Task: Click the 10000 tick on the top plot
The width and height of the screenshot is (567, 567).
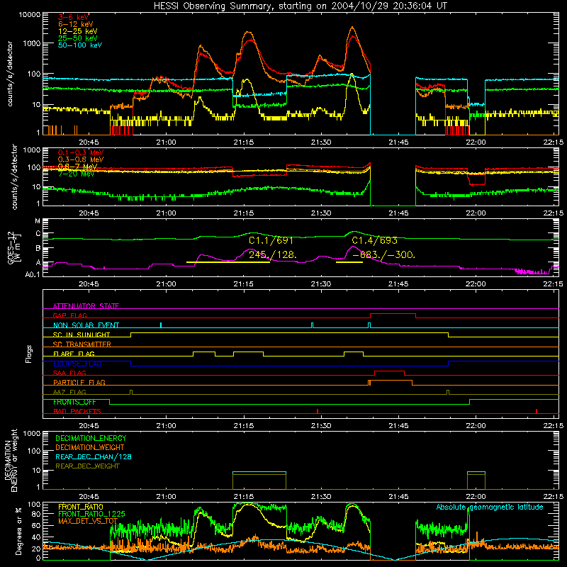Action: tap(30, 15)
